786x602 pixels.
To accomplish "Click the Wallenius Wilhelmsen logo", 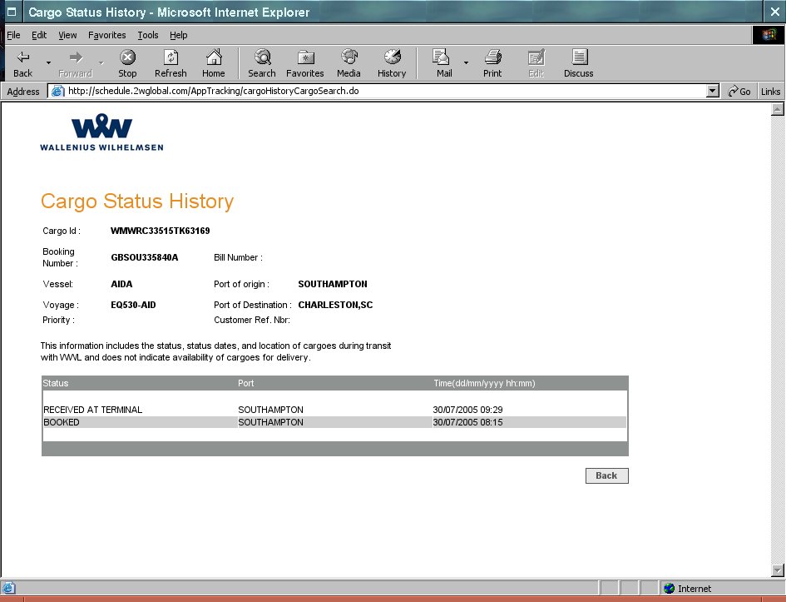I will coord(101,132).
